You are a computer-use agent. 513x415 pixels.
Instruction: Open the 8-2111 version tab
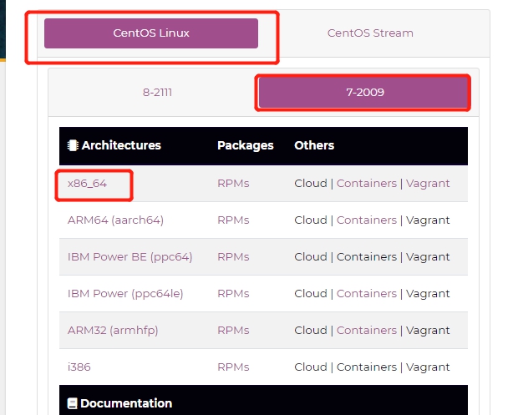pyautogui.click(x=157, y=92)
